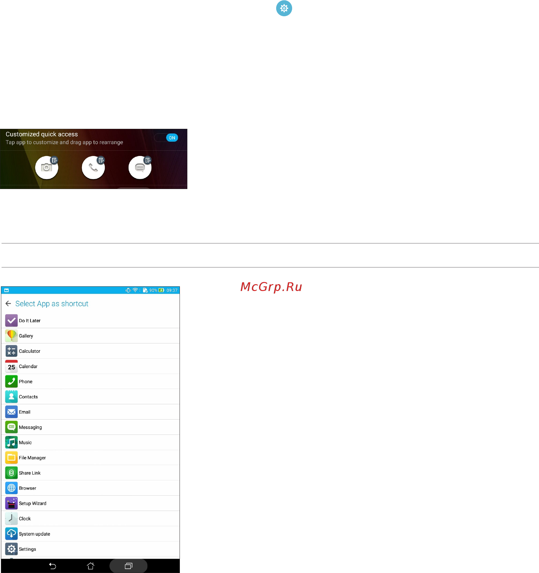Tap the battery 90% status indicator

(x=156, y=290)
